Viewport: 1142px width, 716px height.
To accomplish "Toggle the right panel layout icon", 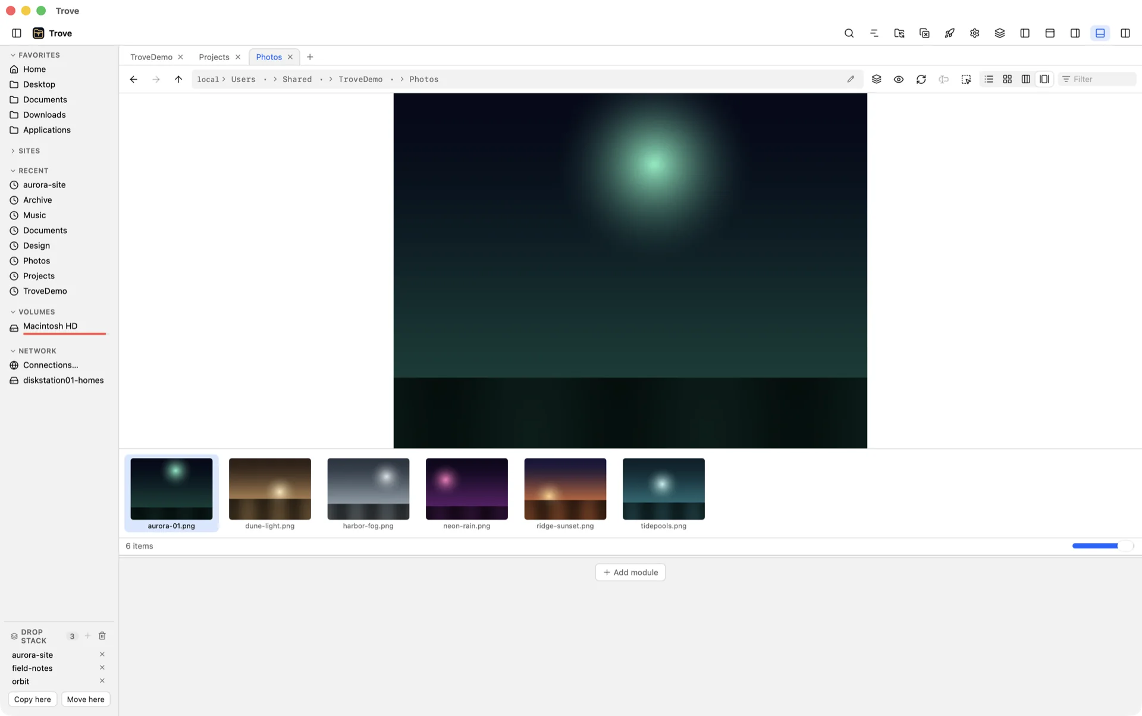I will coord(1075,33).
